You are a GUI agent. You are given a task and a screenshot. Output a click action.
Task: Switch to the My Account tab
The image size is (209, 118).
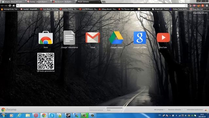pos(63,2)
